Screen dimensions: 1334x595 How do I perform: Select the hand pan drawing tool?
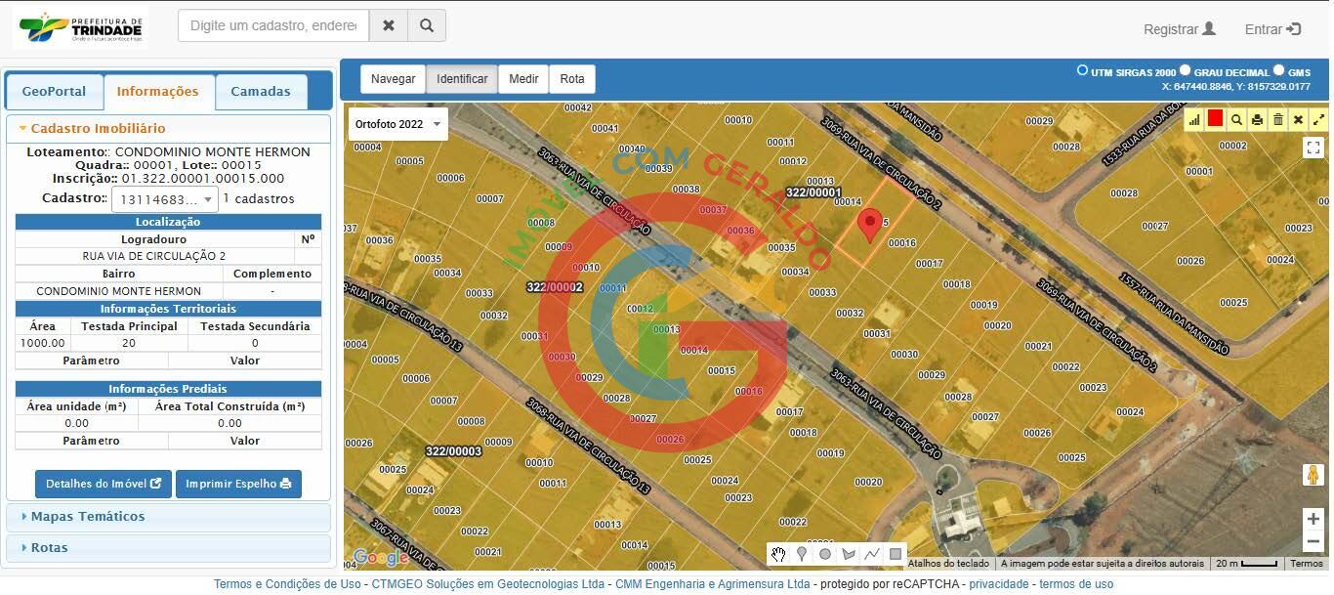778,554
